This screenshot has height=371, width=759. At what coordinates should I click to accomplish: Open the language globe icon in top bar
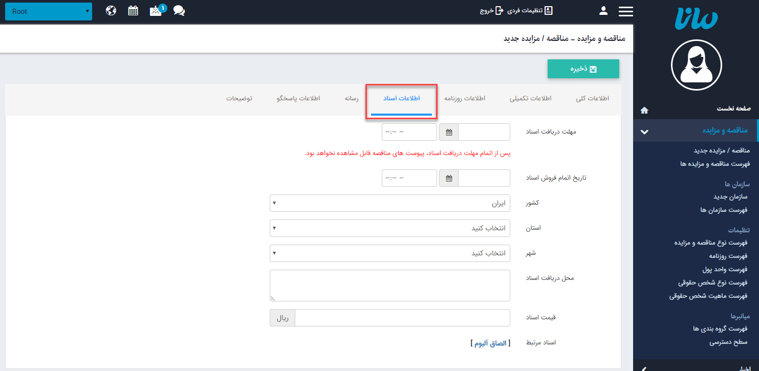[111, 10]
